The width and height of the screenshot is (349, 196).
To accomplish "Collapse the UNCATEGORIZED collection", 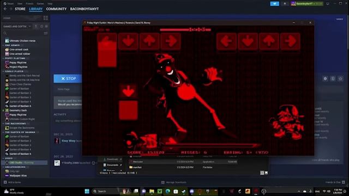I will (3, 167).
